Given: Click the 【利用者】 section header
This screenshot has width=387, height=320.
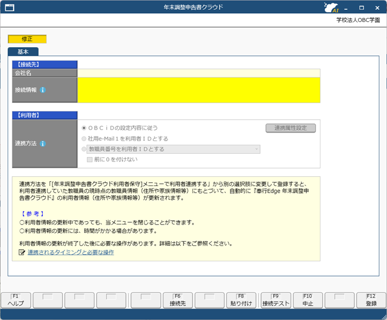Looking at the screenshot, I should coord(45,115).
